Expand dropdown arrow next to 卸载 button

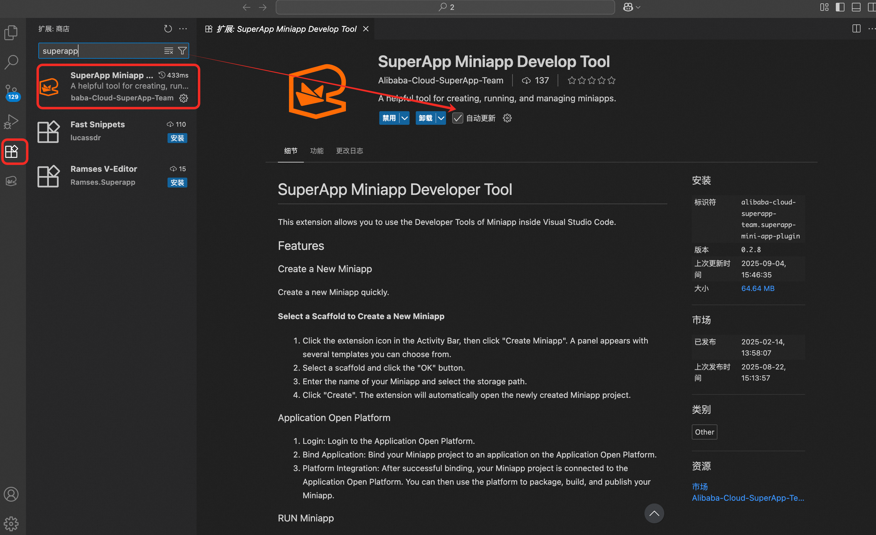(x=441, y=118)
